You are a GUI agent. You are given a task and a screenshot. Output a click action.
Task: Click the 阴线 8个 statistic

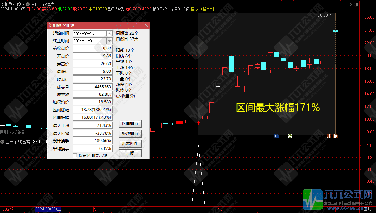(x=124, y=56)
